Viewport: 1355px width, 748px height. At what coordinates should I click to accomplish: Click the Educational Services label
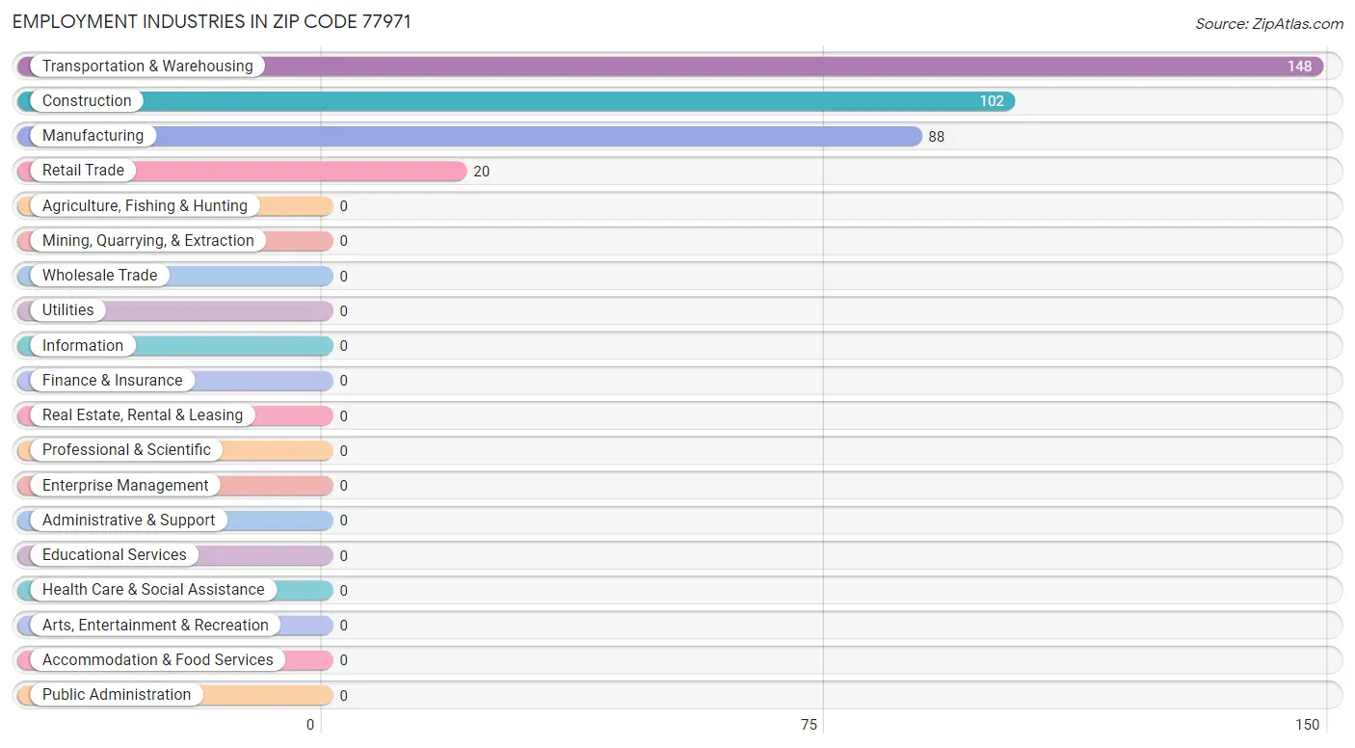(x=115, y=555)
